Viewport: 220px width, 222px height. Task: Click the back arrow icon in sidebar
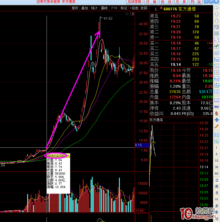click(216, 8)
